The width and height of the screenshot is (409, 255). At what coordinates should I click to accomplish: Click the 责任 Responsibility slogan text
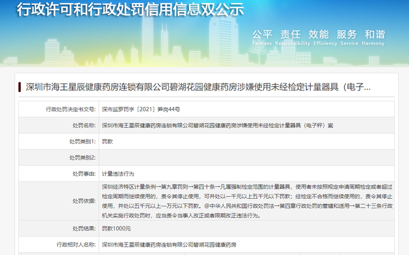click(x=292, y=38)
